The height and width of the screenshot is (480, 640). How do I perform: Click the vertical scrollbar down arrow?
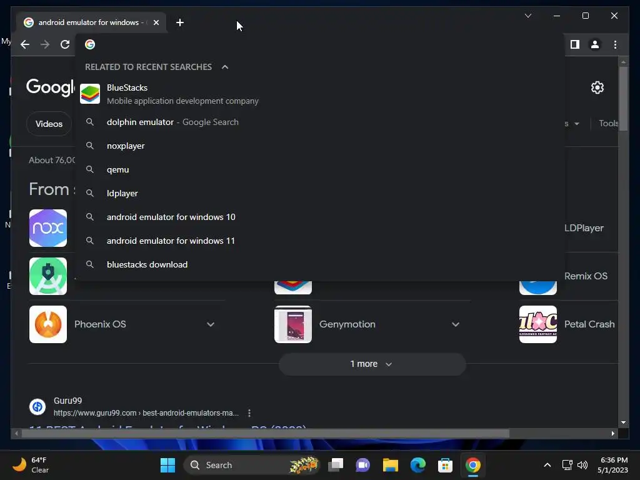(x=623, y=423)
